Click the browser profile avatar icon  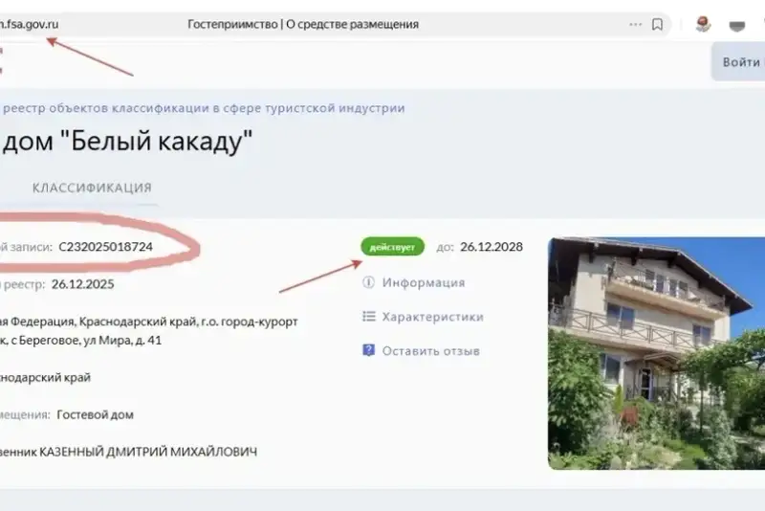point(703,25)
